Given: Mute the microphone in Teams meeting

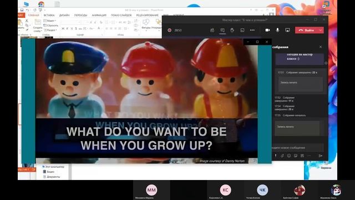Looking at the screenshot, I should click(277, 30).
